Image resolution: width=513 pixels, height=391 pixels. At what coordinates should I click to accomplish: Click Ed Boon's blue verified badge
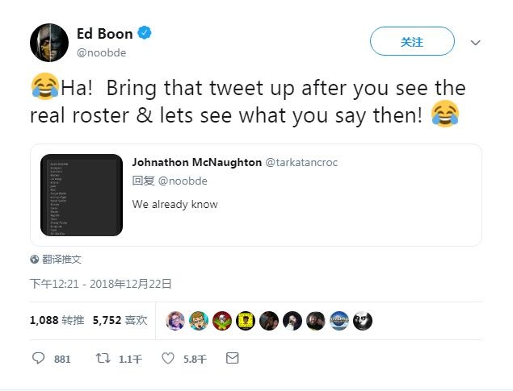coord(145,33)
